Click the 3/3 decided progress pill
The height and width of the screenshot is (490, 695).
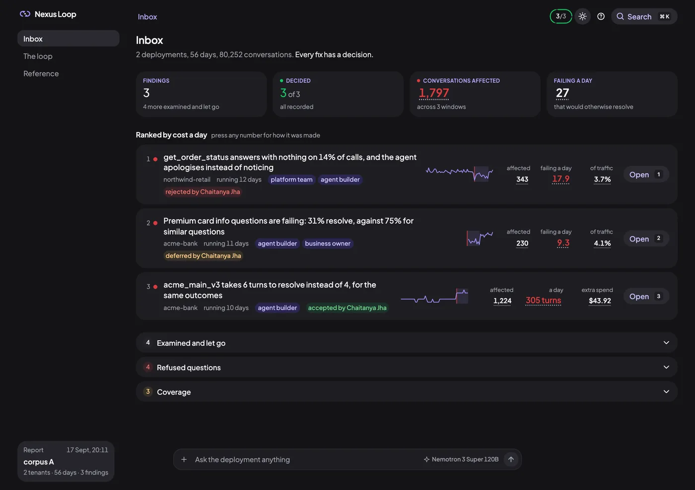click(x=561, y=16)
